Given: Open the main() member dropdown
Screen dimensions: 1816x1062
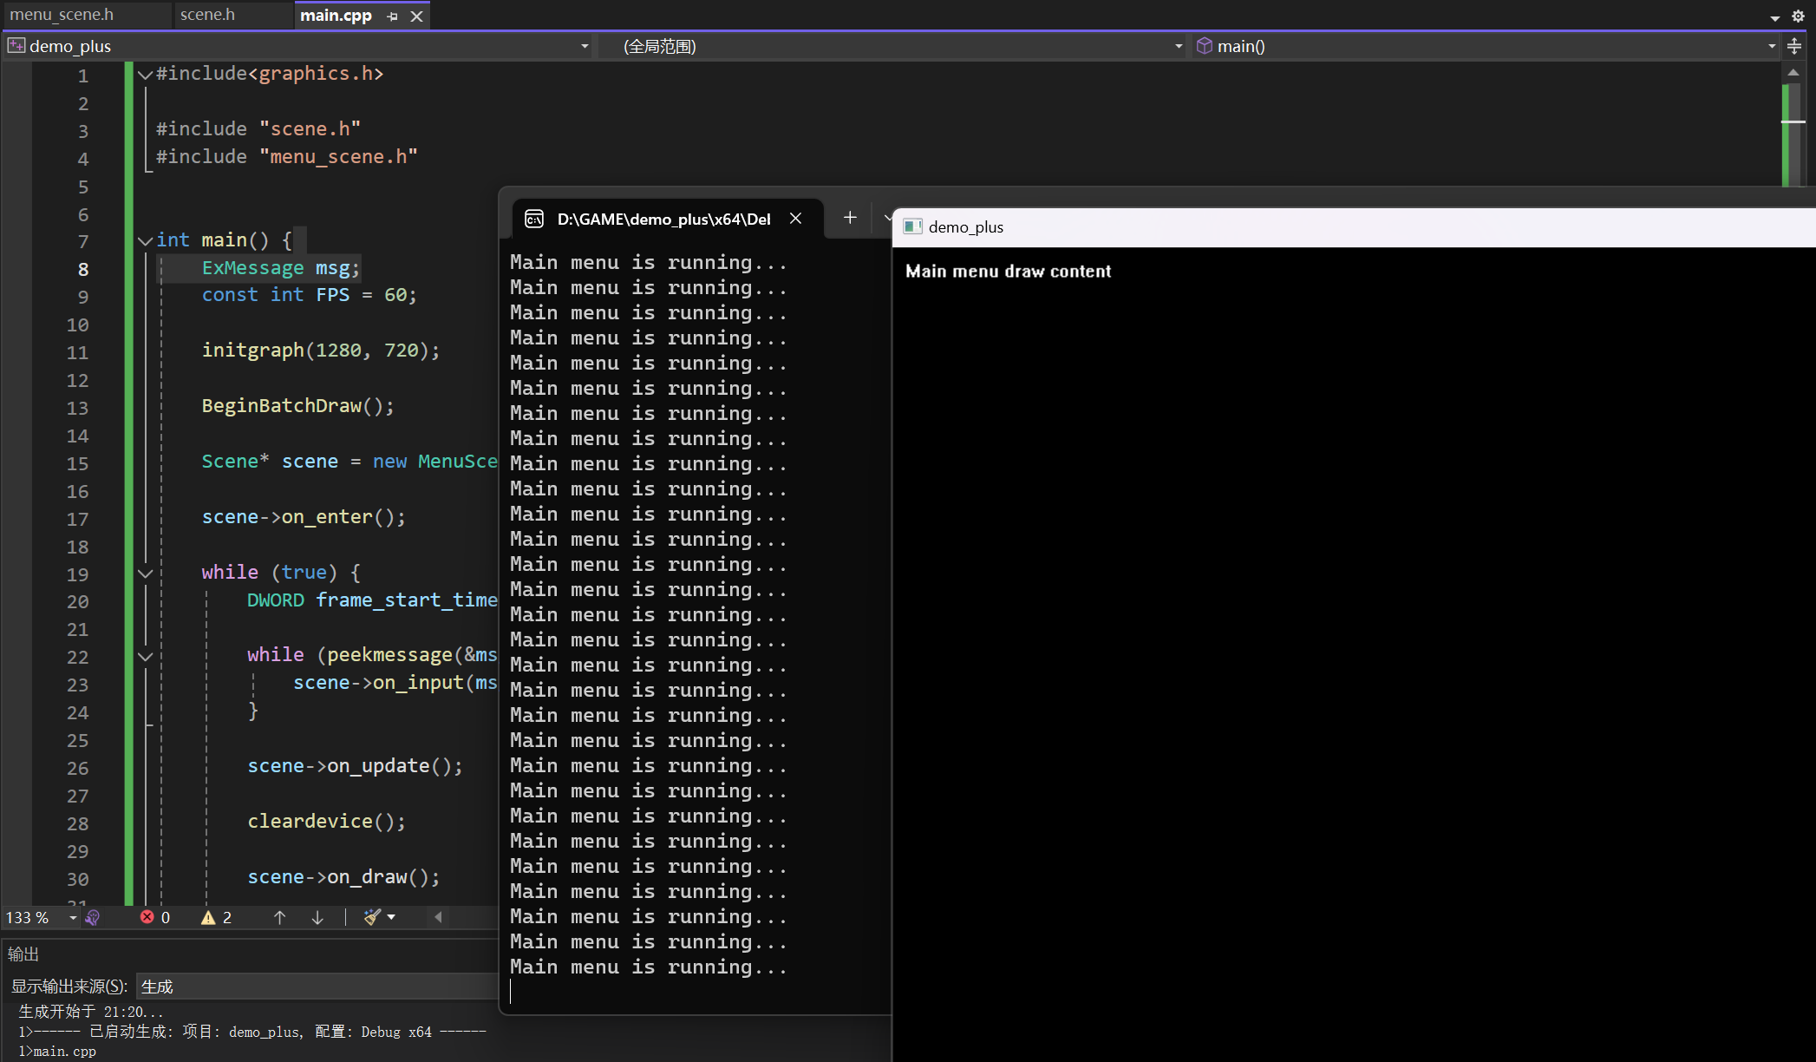Looking at the screenshot, I should [x=1772, y=46].
